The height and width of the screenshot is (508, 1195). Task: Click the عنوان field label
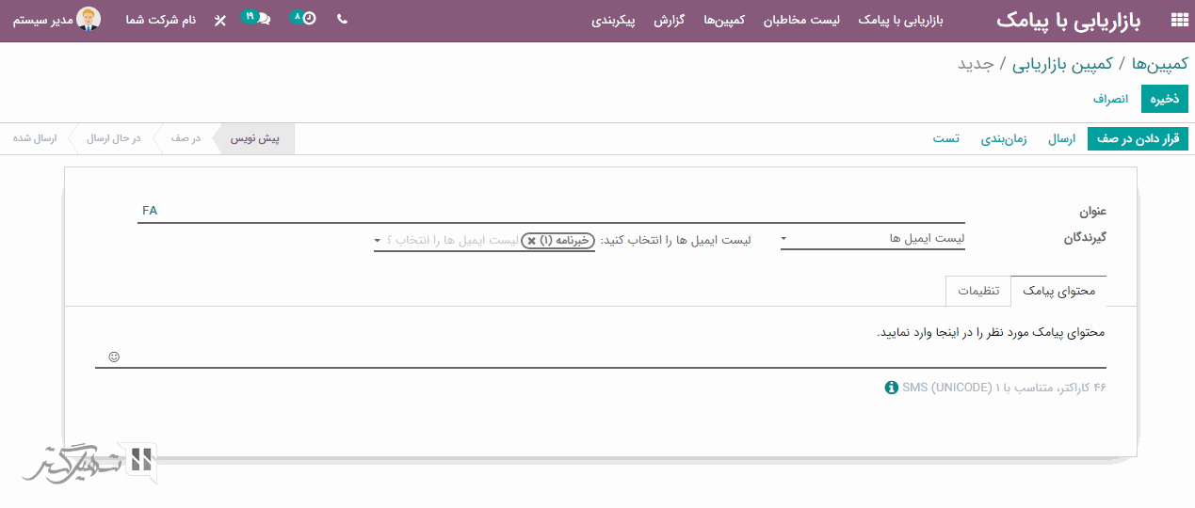(1092, 211)
